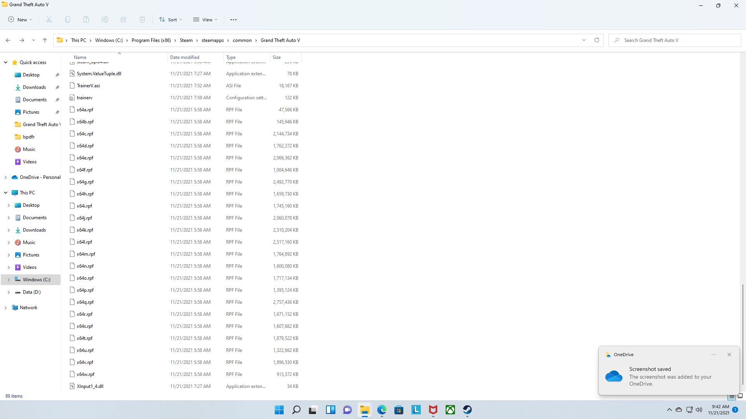Refresh the folder with the reload icon

597,40
